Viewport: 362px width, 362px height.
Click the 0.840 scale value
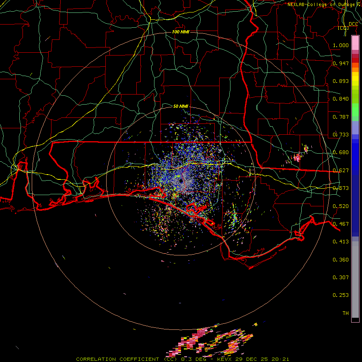(x=341, y=99)
